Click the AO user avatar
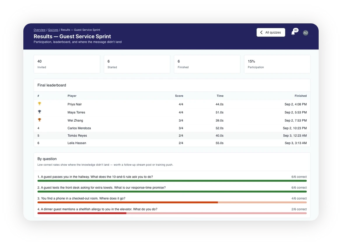Screen dimensions: 342x244 click(x=305, y=33)
